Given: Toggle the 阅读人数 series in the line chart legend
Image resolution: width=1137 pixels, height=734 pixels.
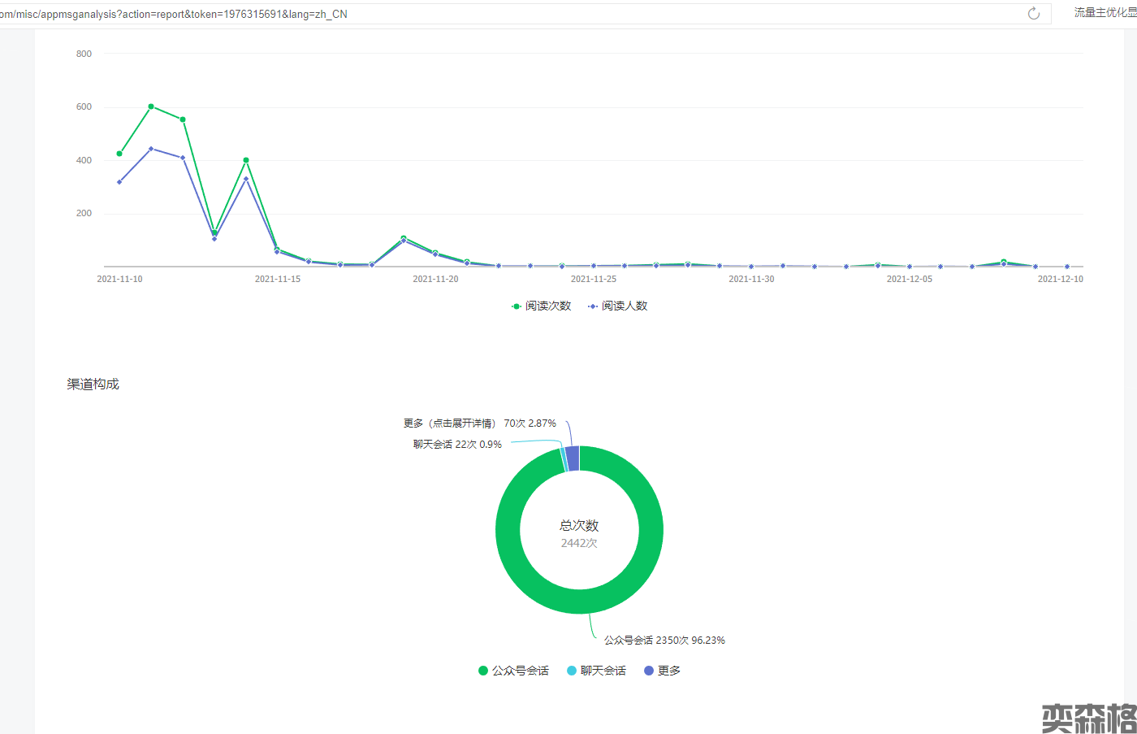Looking at the screenshot, I should (x=618, y=306).
